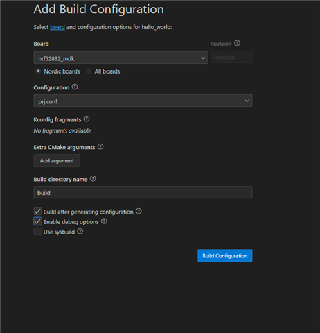This screenshot has height=333, width=320.
Task: Open the Kconfig fragments help icon
Action: coord(87,119)
